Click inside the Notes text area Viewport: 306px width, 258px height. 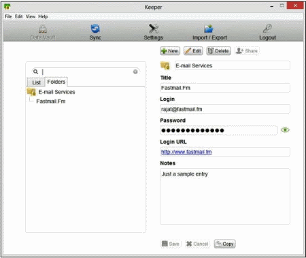coord(225,197)
